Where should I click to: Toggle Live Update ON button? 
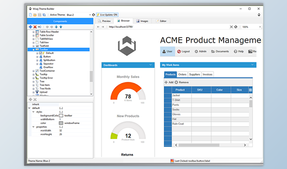pos(107,15)
